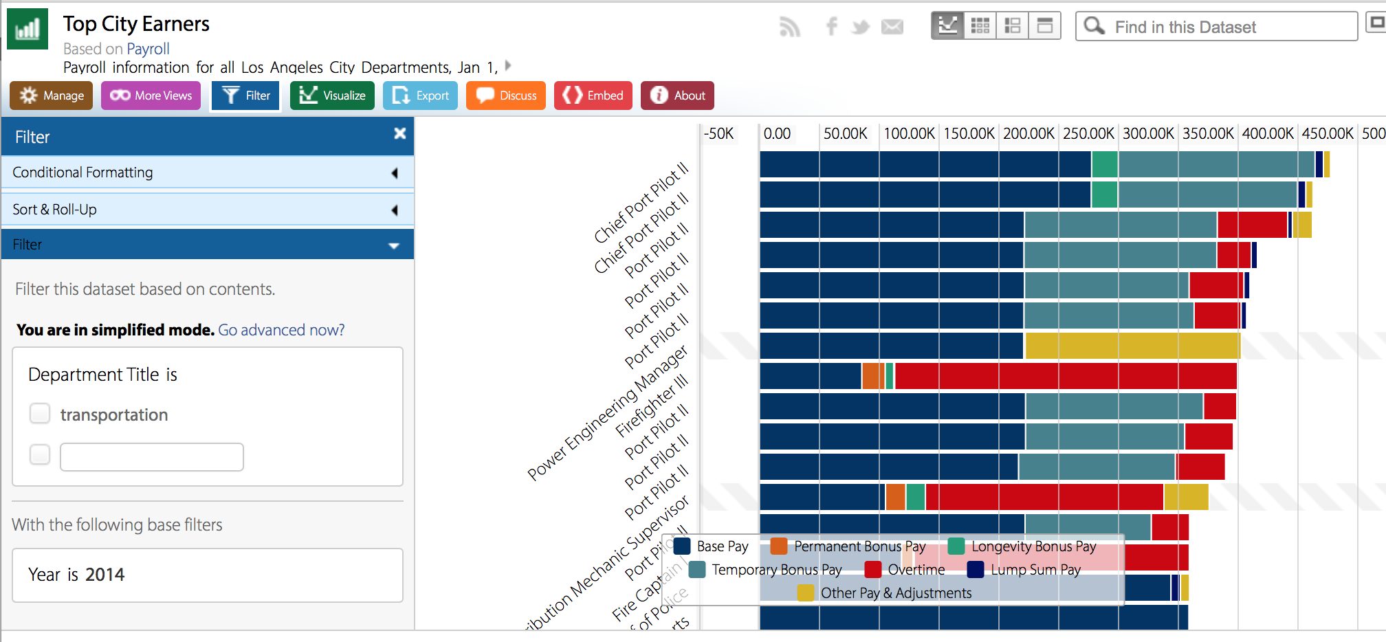Enable the transportation filter checkbox
Screen dimensions: 1386x642
(x=40, y=414)
